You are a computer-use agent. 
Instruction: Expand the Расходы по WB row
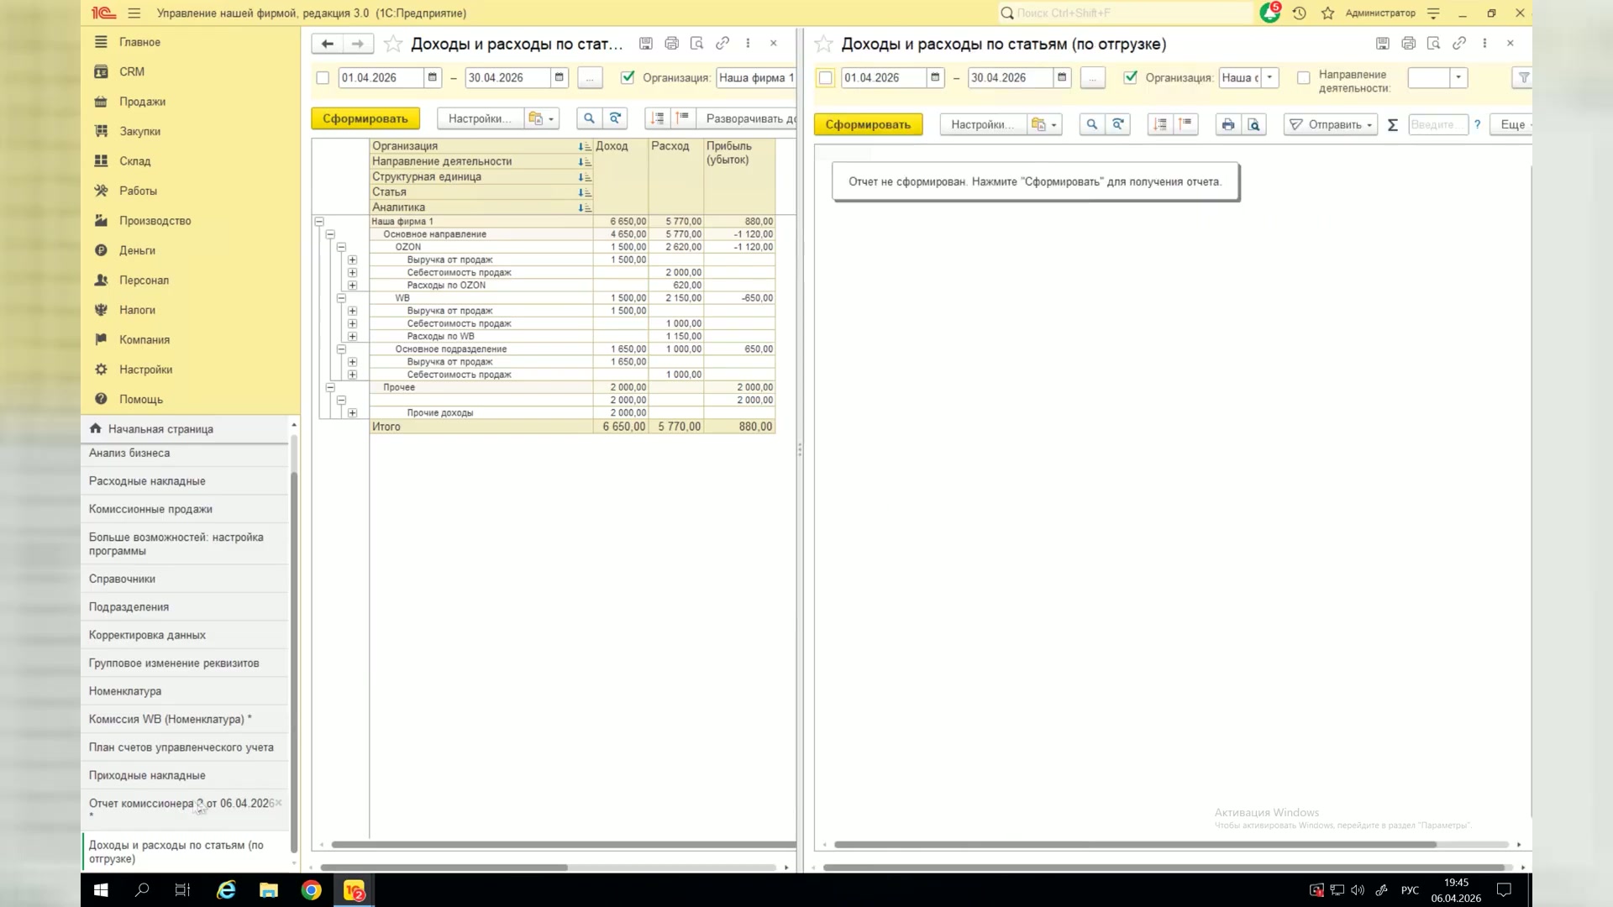[x=352, y=337]
